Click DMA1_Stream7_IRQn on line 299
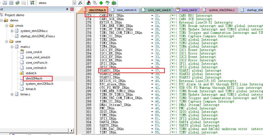263x135 pixels. click(115, 105)
